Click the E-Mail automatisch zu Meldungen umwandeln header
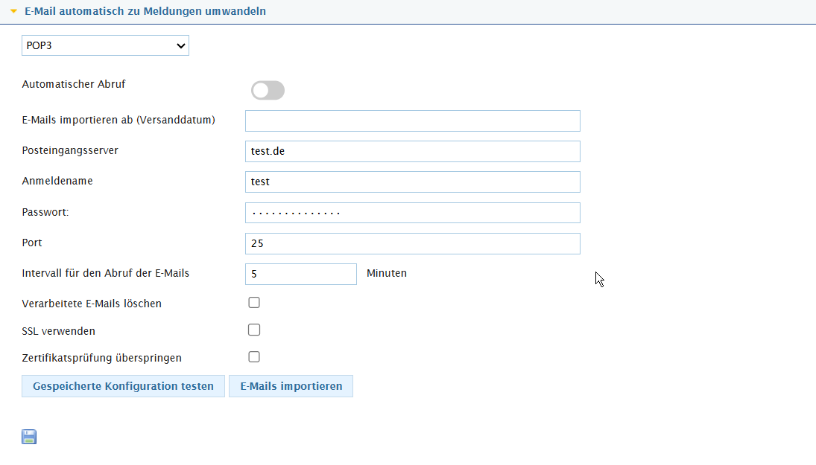The image size is (816, 465). point(145,11)
